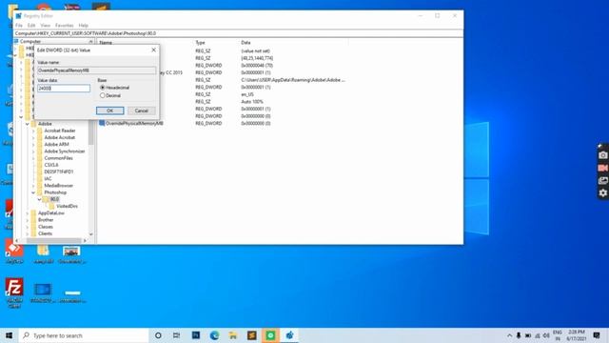Click the Type column header
This screenshot has height=343, width=609.
pos(200,42)
